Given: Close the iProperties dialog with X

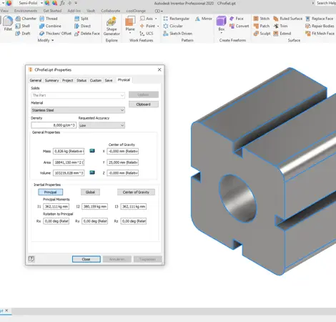Looking at the screenshot, I should pyautogui.click(x=159, y=69).
